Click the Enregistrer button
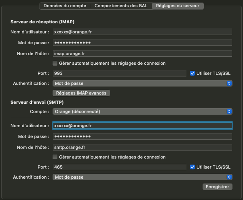This screenshot has width=243, height=200. click(217, 187)
